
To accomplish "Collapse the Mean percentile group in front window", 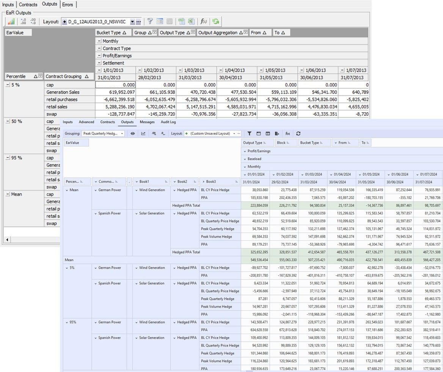I will (67, 190).
